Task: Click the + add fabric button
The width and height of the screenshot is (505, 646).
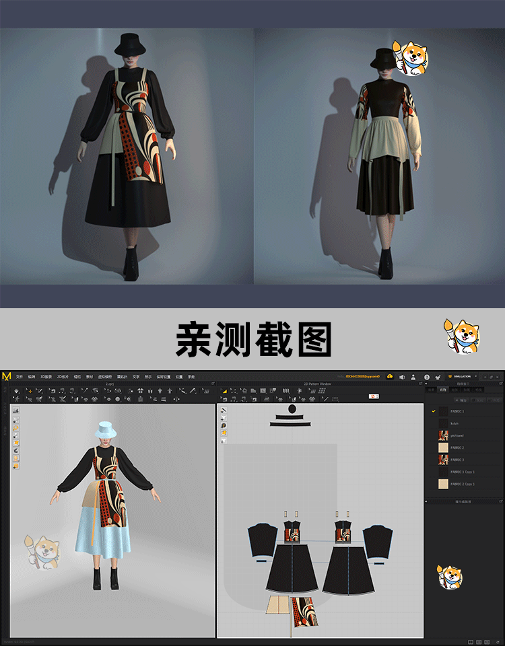Action: tap(461, 400)
